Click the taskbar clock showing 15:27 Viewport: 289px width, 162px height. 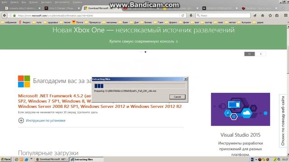pos(285,159)
